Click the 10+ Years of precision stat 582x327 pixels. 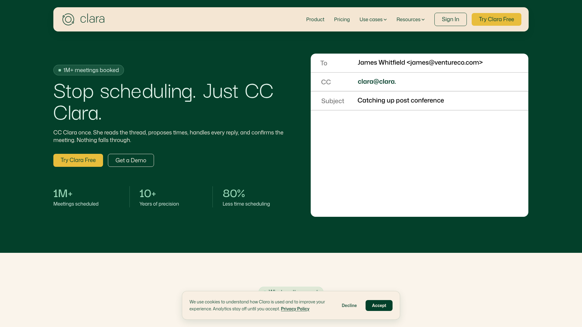[159, 197]
